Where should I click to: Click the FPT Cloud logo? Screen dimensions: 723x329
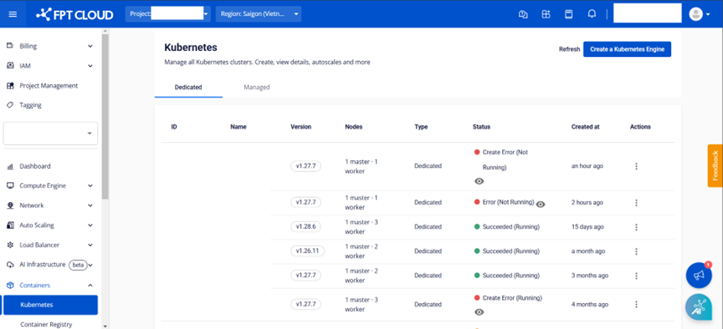(x=74, y=14)
